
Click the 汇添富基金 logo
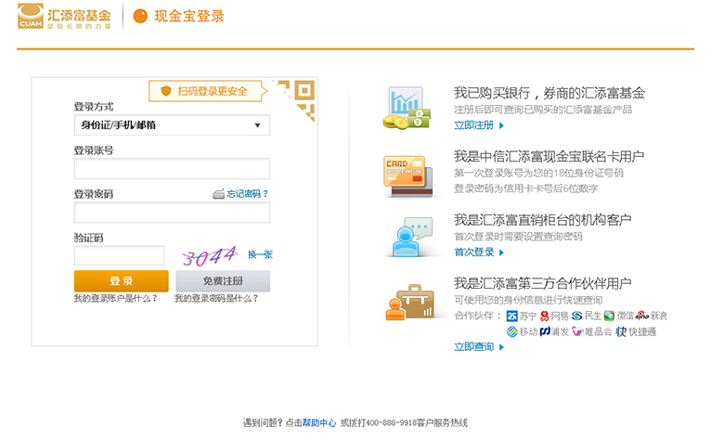tap(64, 17)
